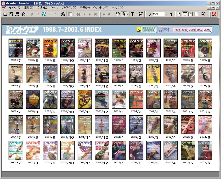Save a copy with the floppy disk icon
The height and width of the screenshot is (179, 221).
click(11, 14)
